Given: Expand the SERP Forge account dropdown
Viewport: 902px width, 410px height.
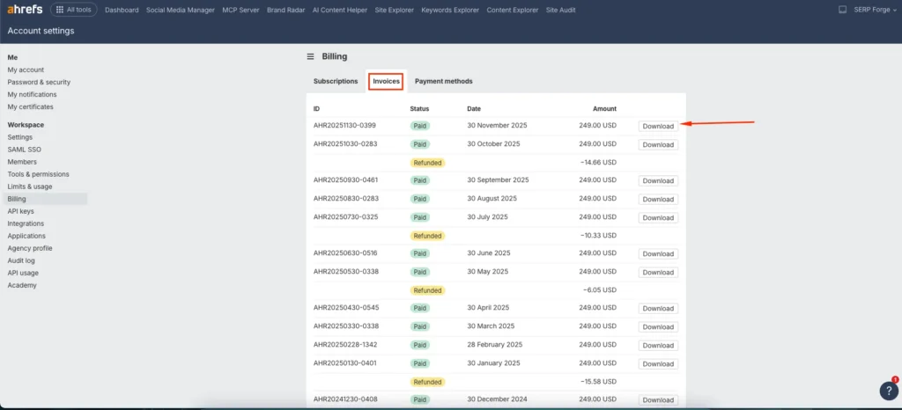Looking at the screenshot, I should (875, 10).
